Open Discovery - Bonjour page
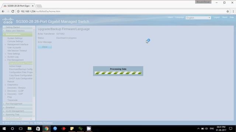Viewport: 236px width, 132px height. (x=16, y=88)
